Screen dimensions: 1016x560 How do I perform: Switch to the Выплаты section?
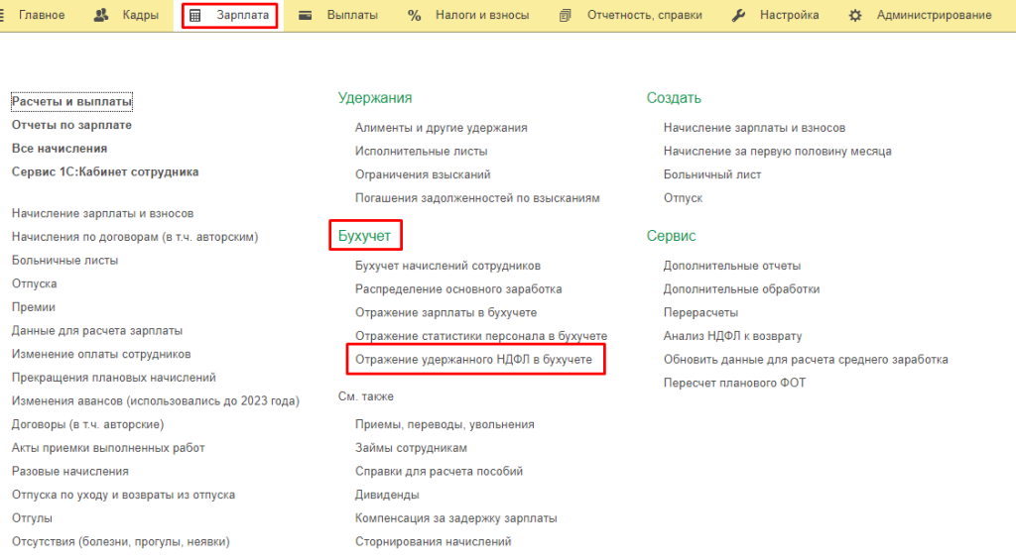click(352, 16)
